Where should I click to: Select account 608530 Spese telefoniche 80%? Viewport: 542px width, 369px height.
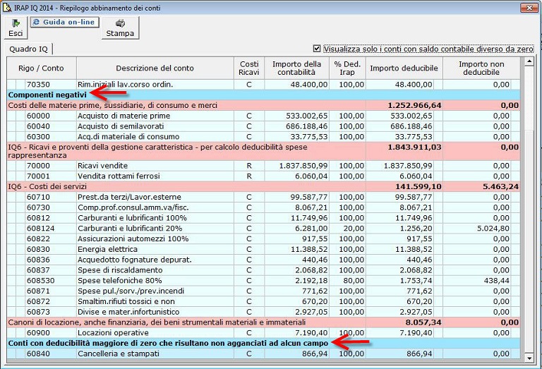coord(263,281)
